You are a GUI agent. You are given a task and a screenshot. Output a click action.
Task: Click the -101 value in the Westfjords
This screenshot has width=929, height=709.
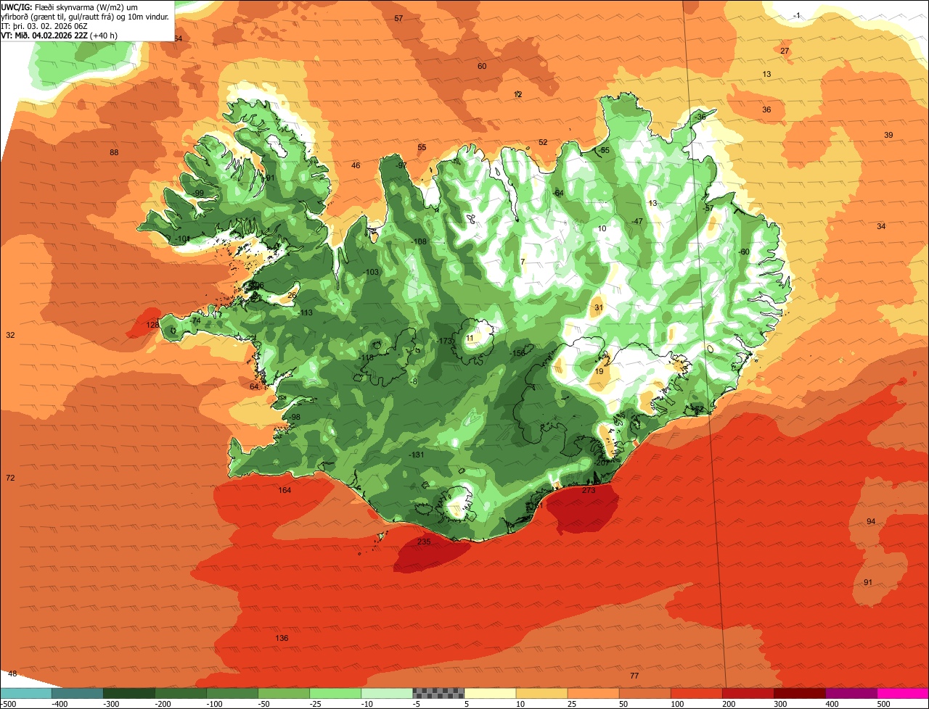[x=182, y=239]
